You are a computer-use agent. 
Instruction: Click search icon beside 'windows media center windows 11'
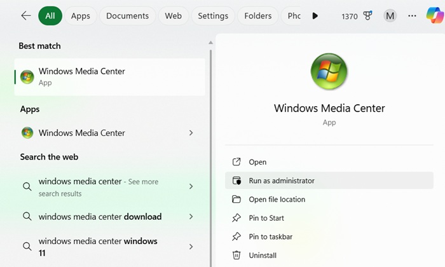coord(27,246)
